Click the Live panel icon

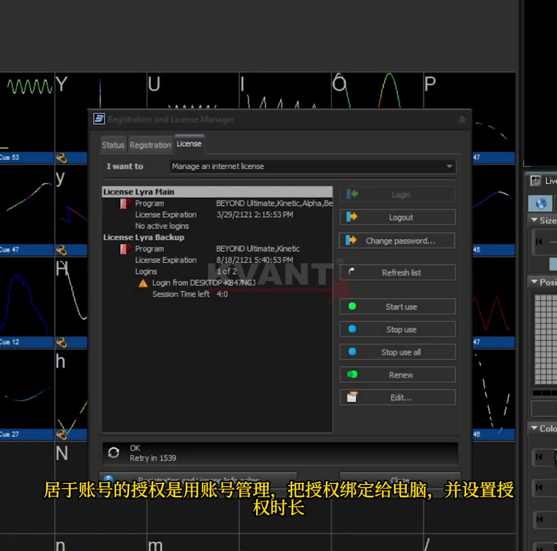point(535,181)
